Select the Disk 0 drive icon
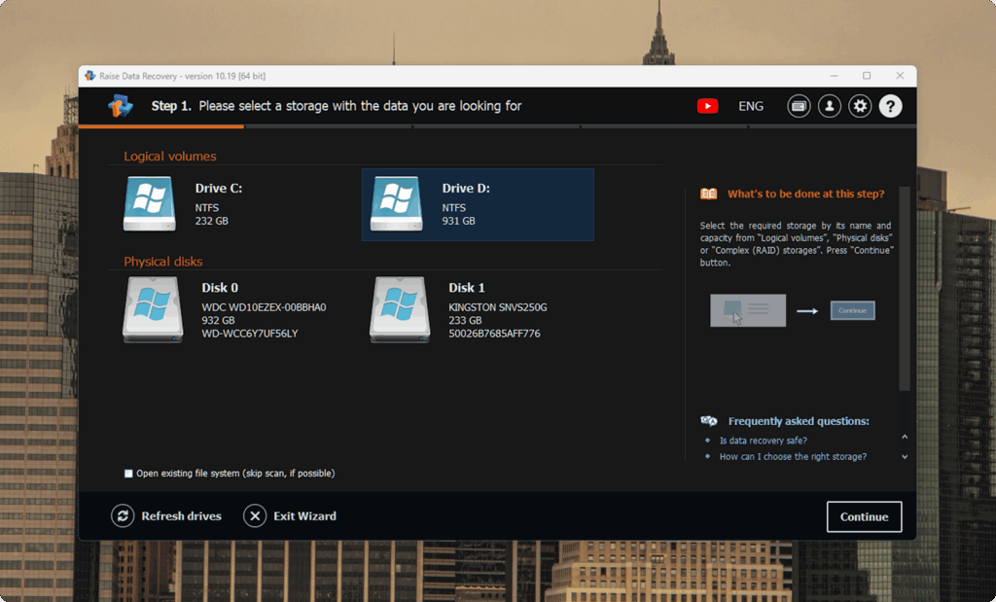Viewport: 996px width, 602px height. pyautogui.click(x=153, y=310)
